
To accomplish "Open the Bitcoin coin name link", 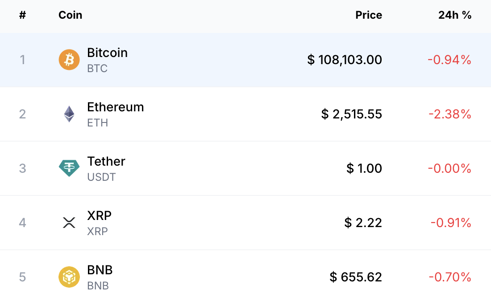I will click(108, 53).
